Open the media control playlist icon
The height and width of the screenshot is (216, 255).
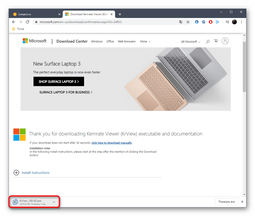click(x=227, y=22)
